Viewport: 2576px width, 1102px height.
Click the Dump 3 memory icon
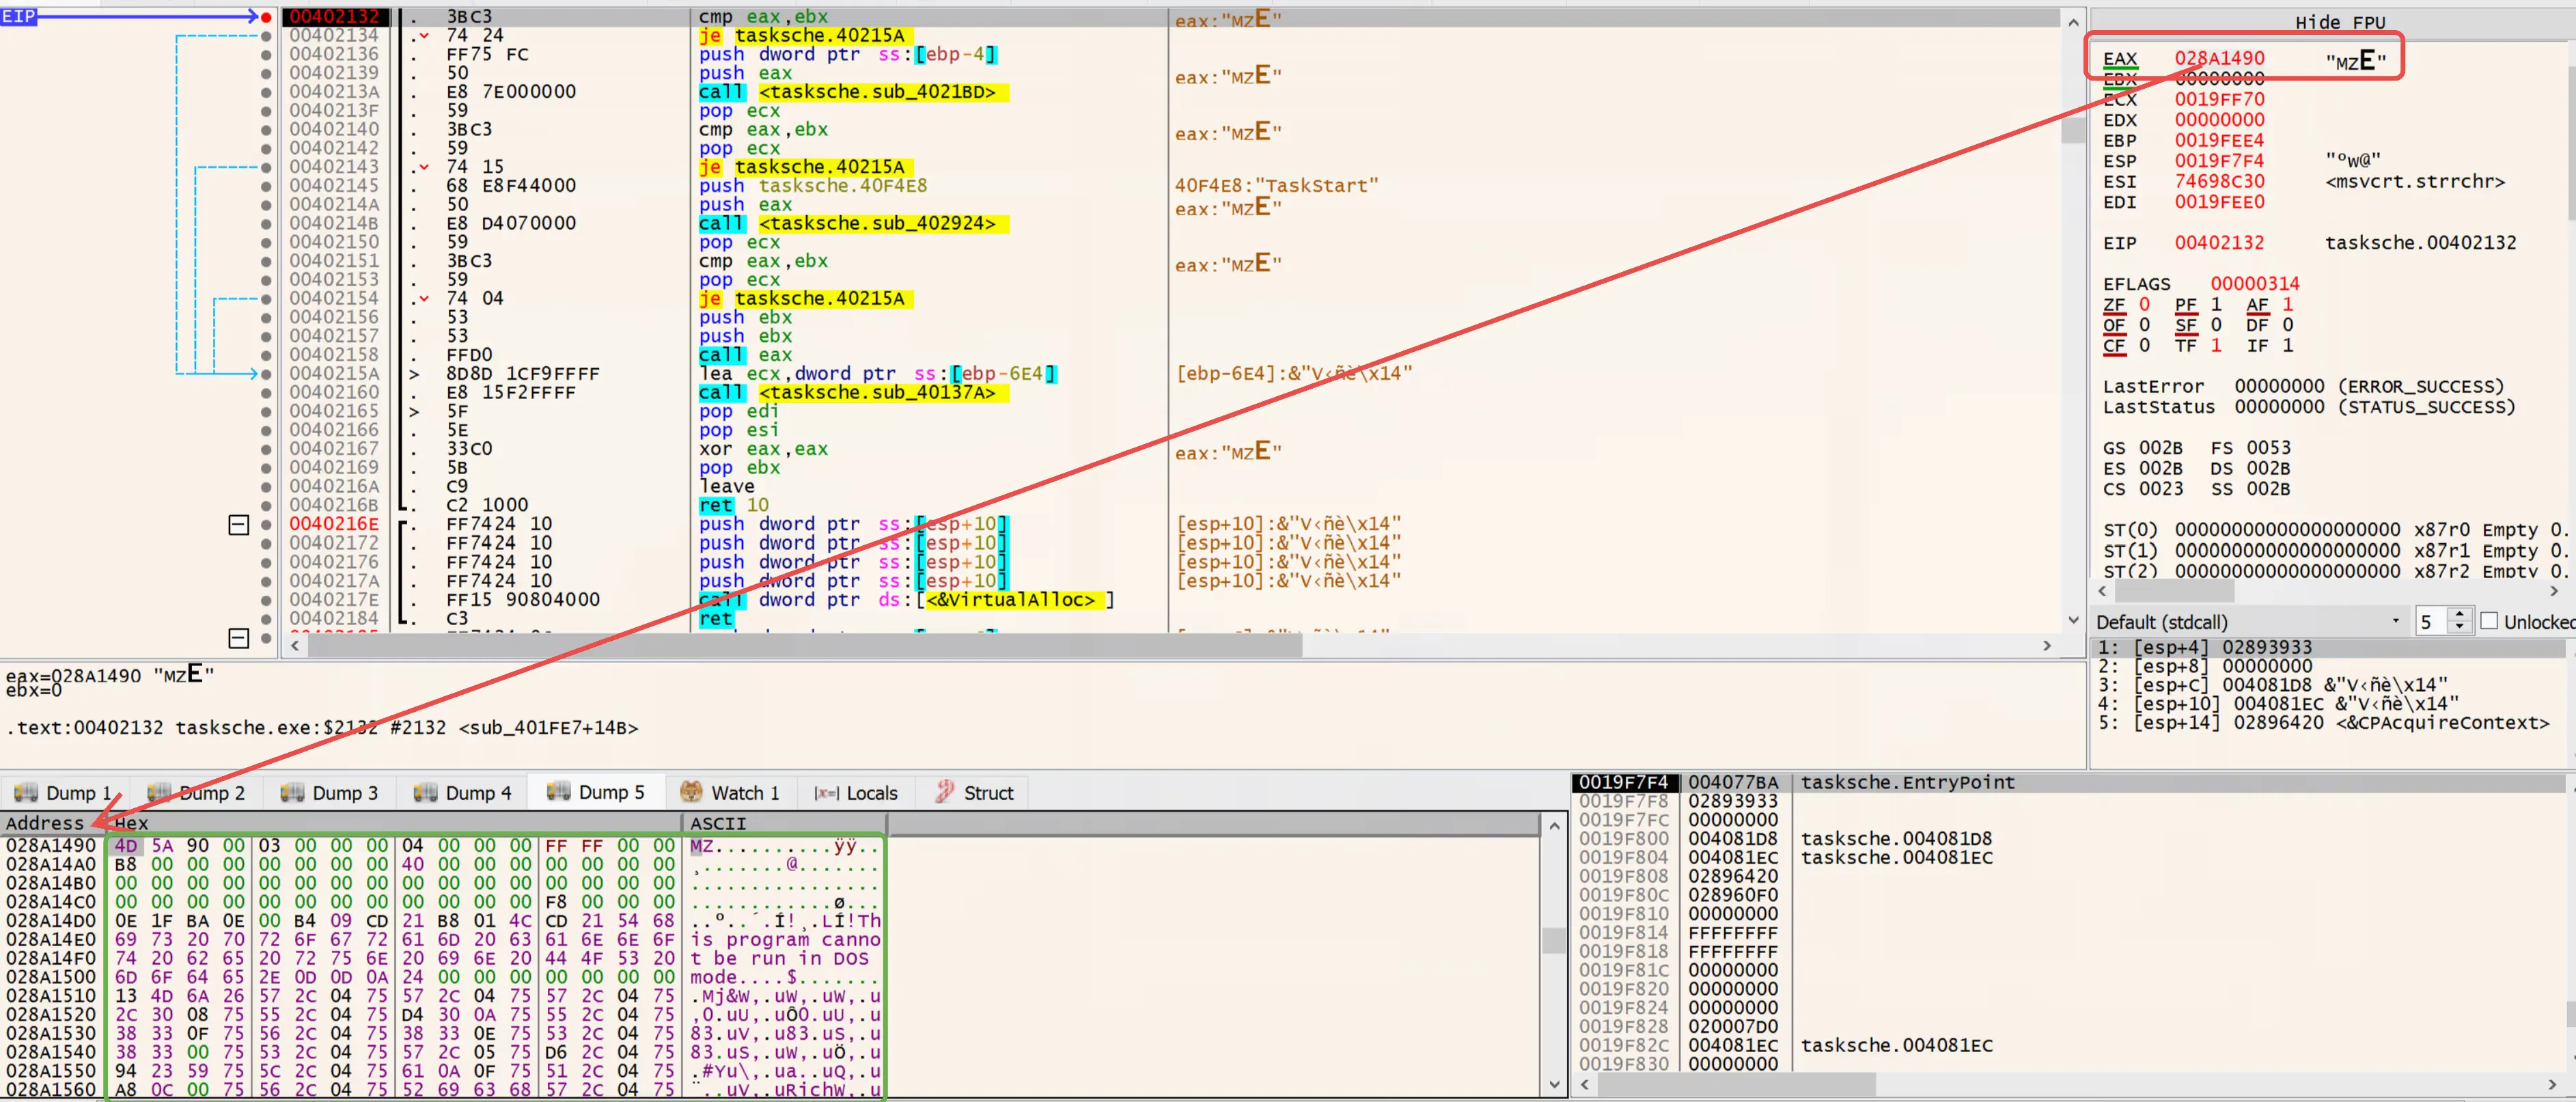[x=292, y=792]
